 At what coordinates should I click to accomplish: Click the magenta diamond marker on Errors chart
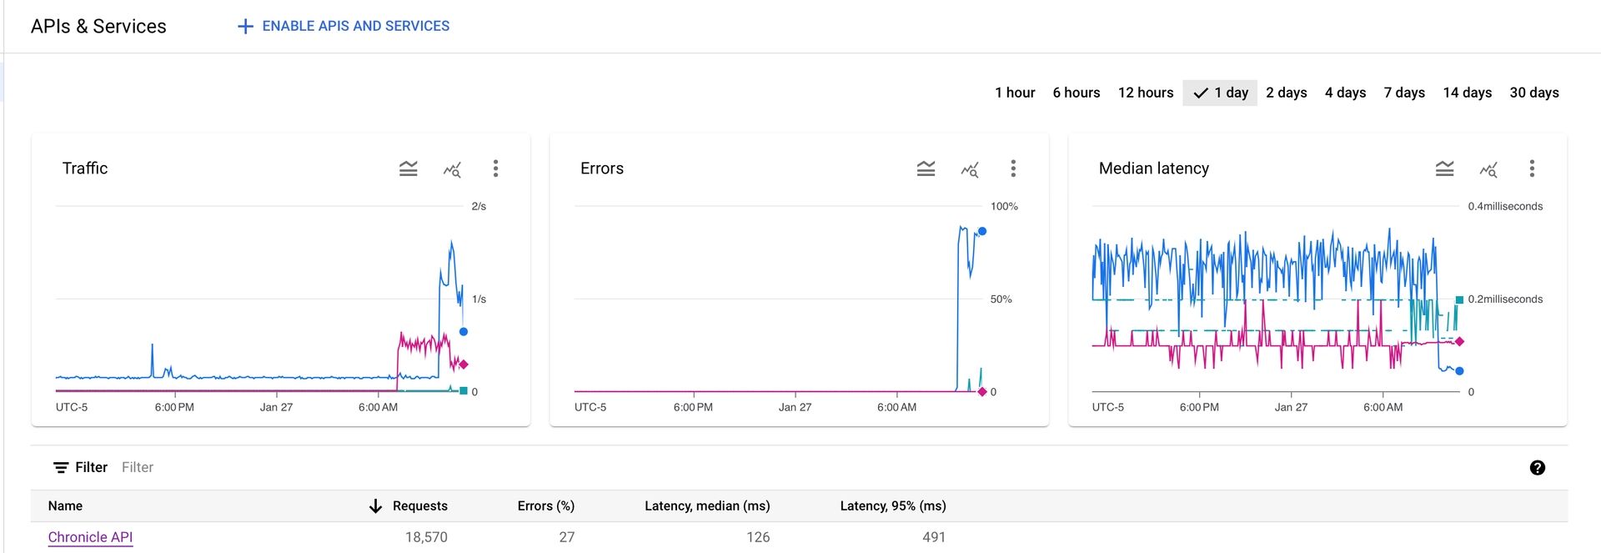[x=982, y=392]
